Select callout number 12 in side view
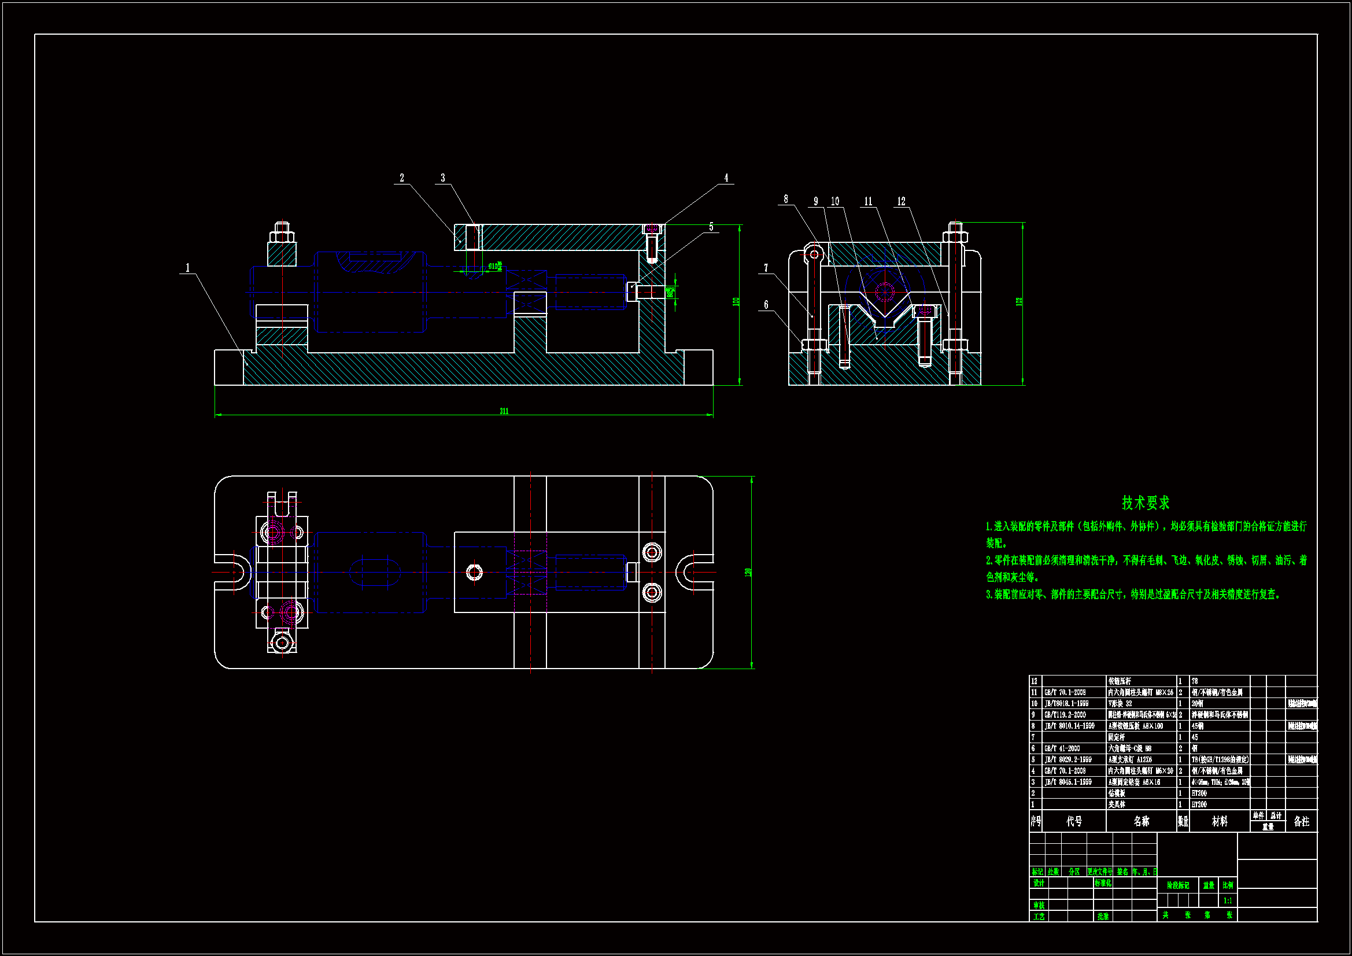Image resolution: width=1352 pixels, height=956 pixels. tap(901, 202)
